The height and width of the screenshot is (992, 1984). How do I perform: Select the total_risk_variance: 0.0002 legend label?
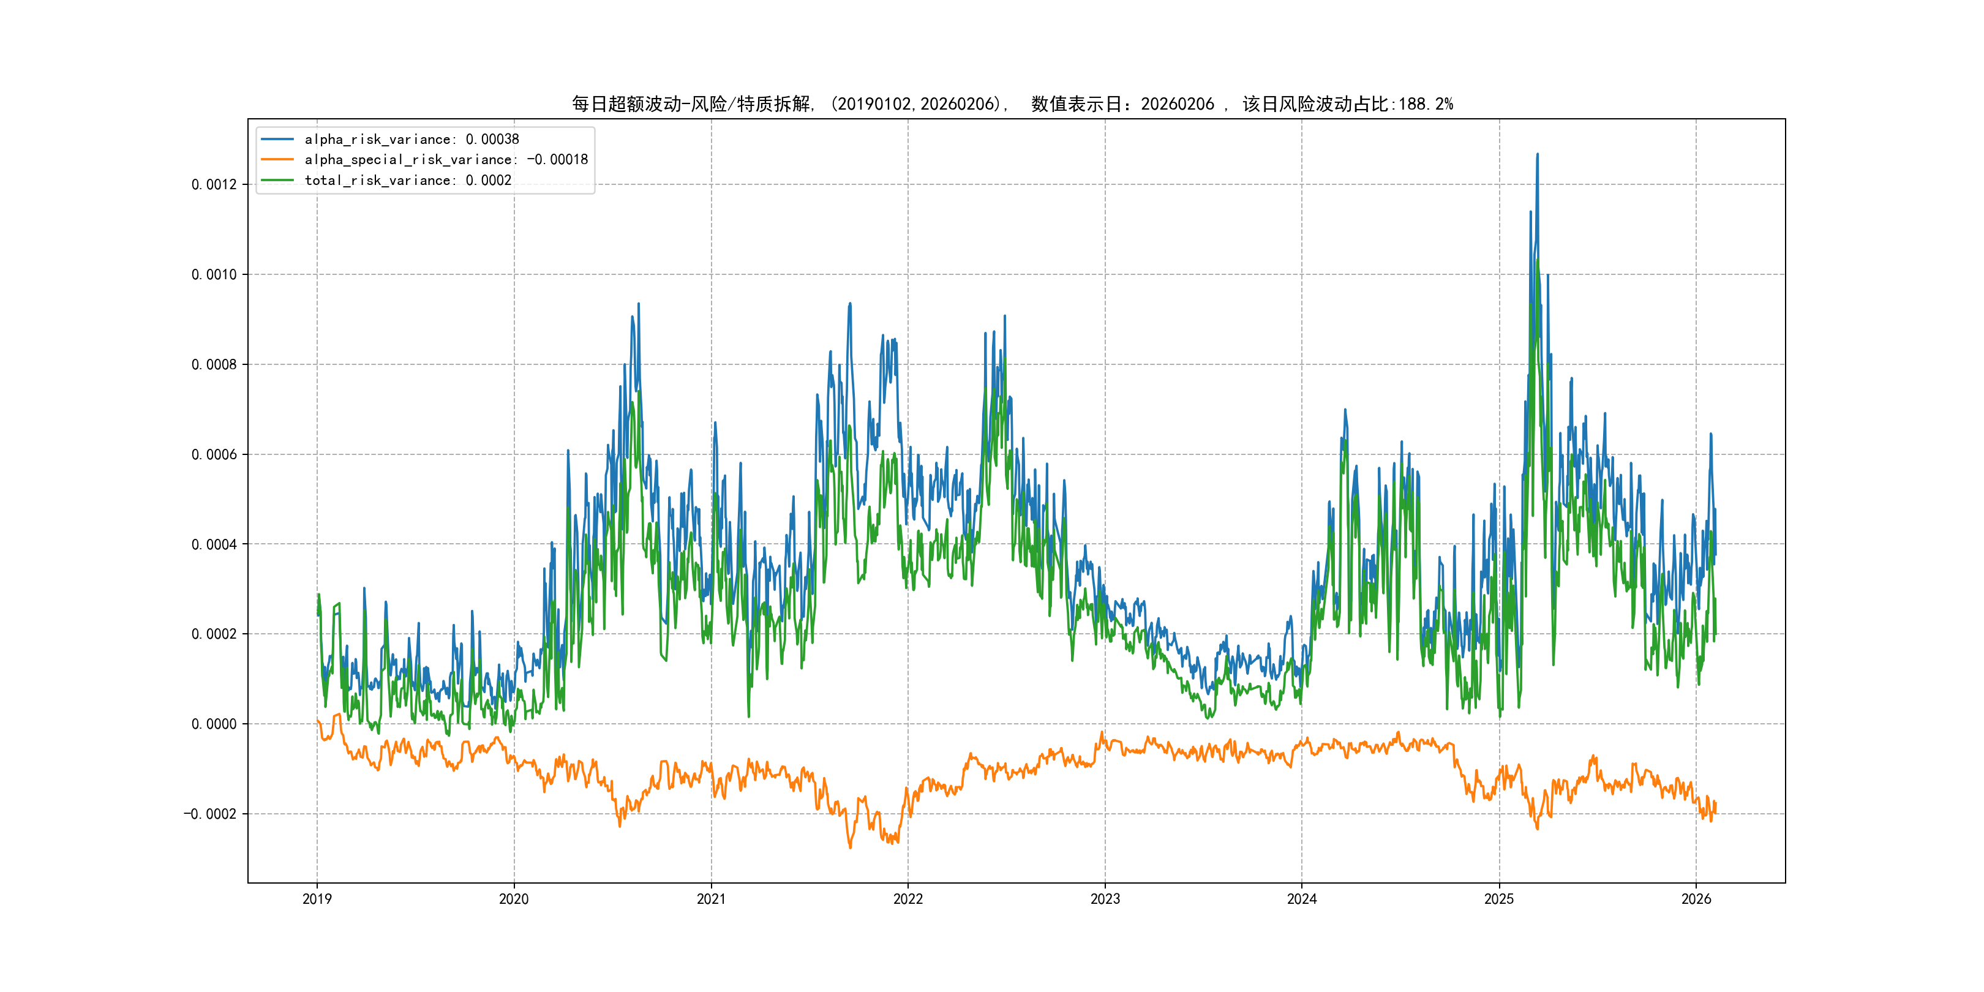(407, 180)
